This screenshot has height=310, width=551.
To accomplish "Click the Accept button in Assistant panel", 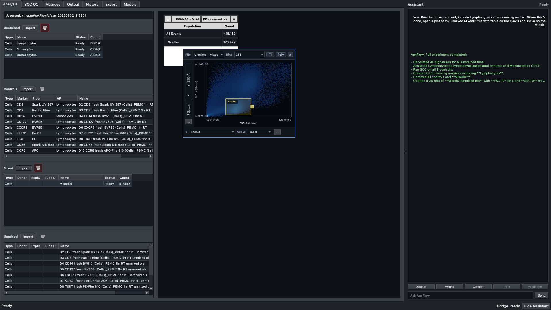I will [x=421, y=287].
